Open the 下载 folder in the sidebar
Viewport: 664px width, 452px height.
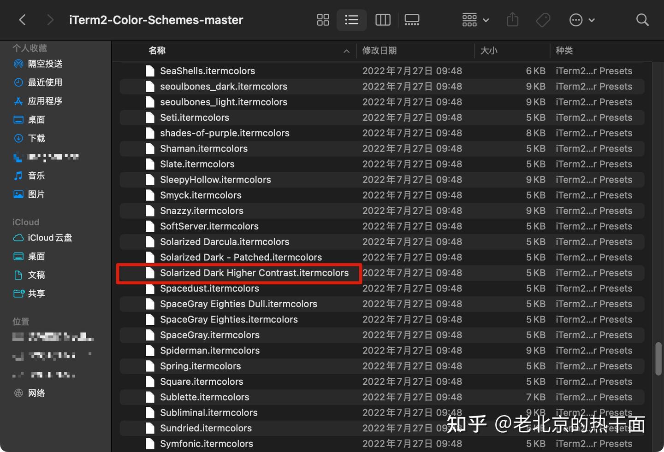coord(36,138)
